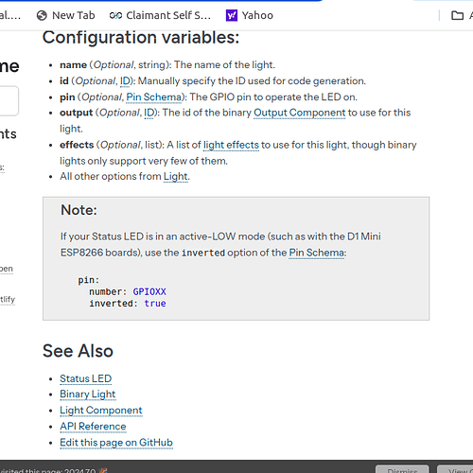Follow the Output Component link
Image resolution: width=473 pixels, height=473 pixels.
(300, 113)
